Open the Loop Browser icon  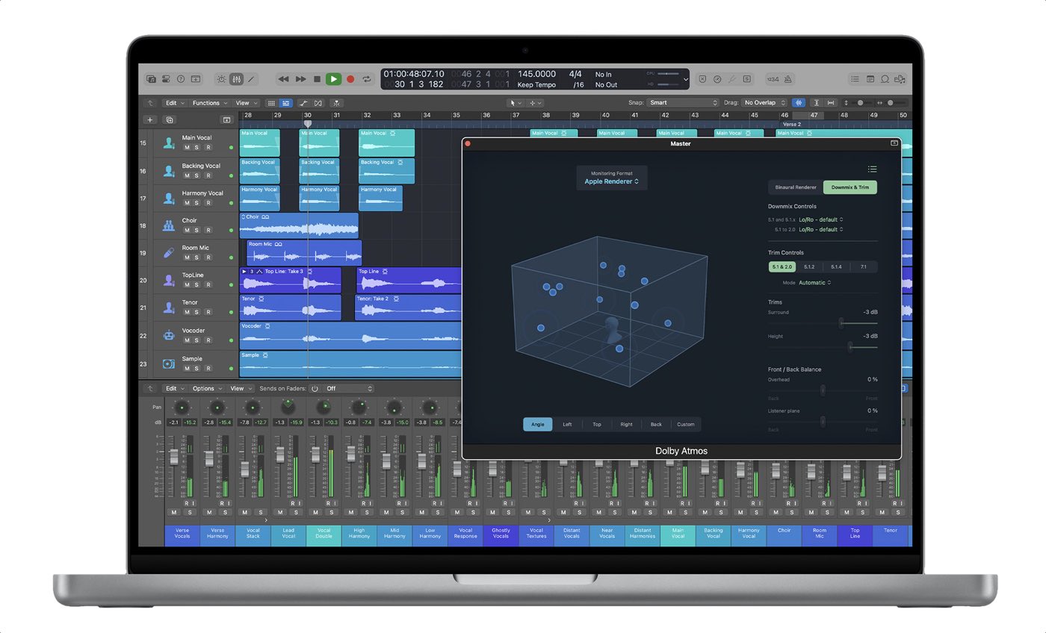point(885,79)
